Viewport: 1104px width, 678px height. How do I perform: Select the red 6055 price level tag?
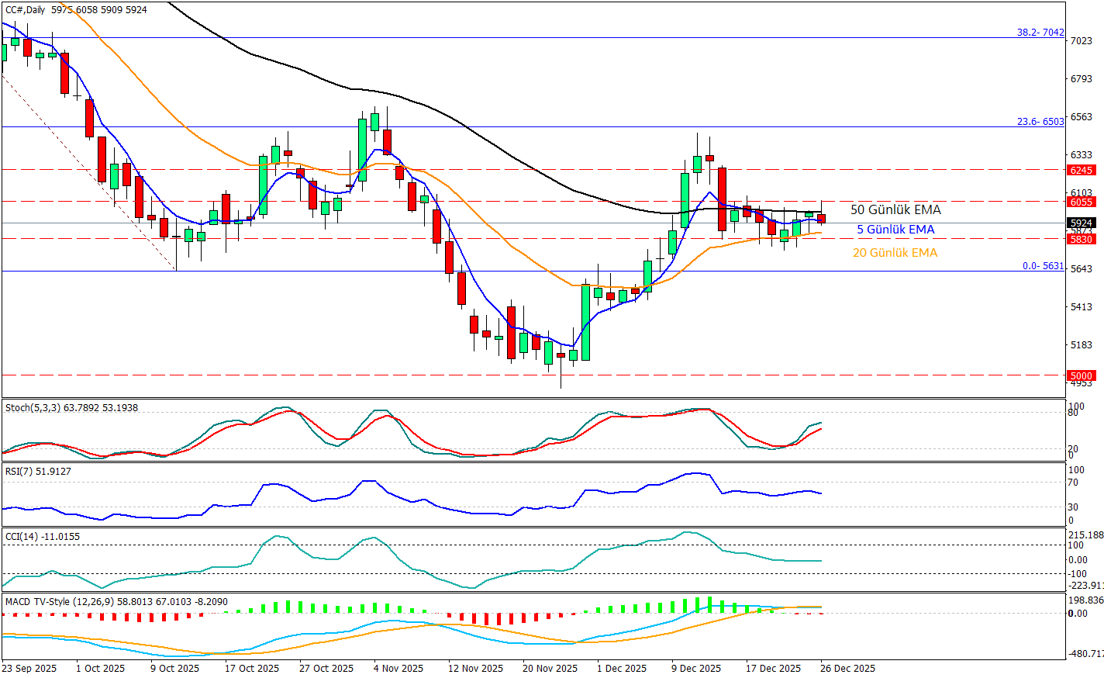[x=1081, y=202]
